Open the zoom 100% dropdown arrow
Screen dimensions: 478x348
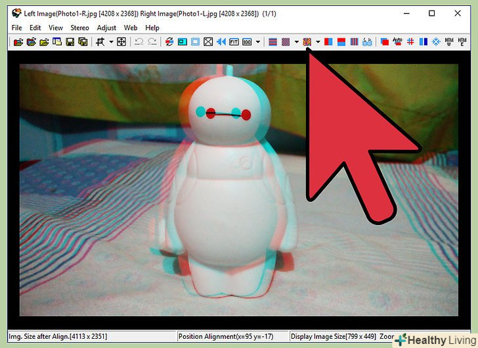point(258,41)
